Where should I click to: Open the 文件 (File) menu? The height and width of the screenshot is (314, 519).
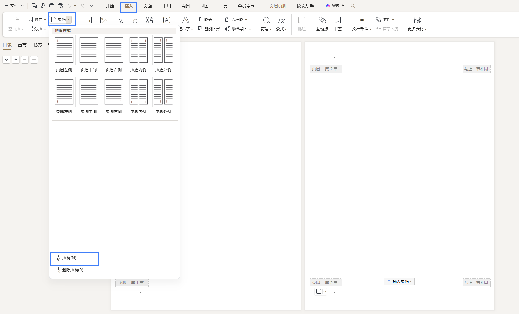[x=14, y=6]
